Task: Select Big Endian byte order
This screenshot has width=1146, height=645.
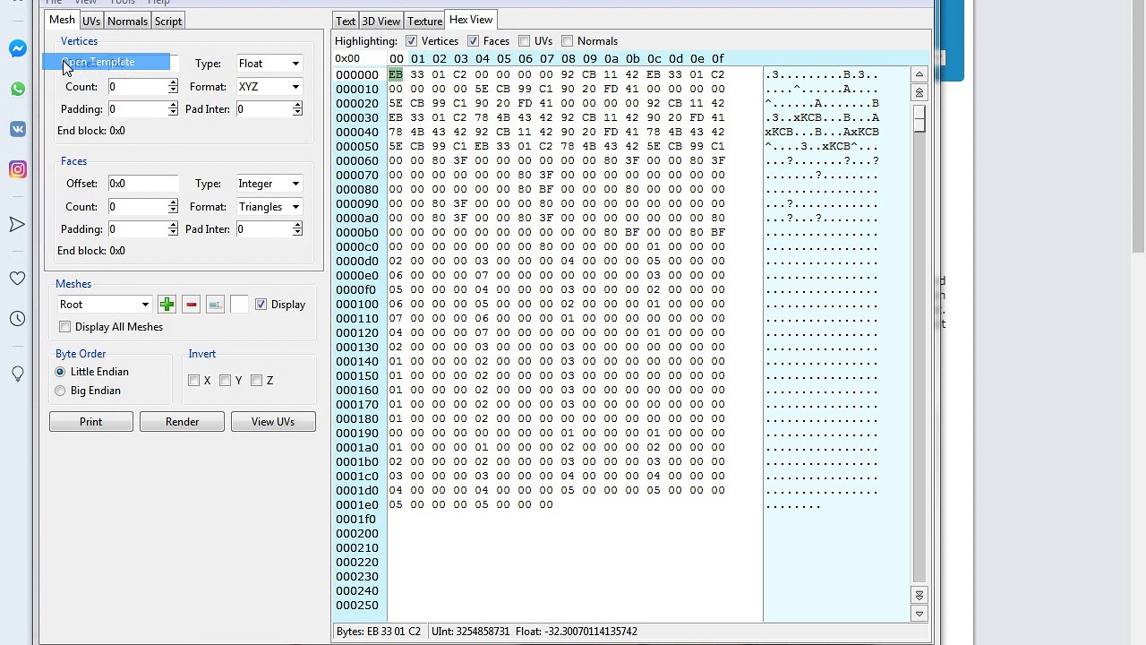Action: (x=60, y=391)
